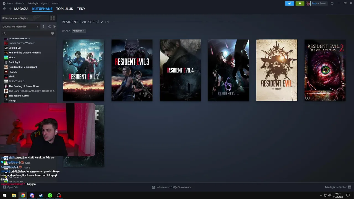Open the Görünüm menu
The image size is (354, 199).
[20, 3]
